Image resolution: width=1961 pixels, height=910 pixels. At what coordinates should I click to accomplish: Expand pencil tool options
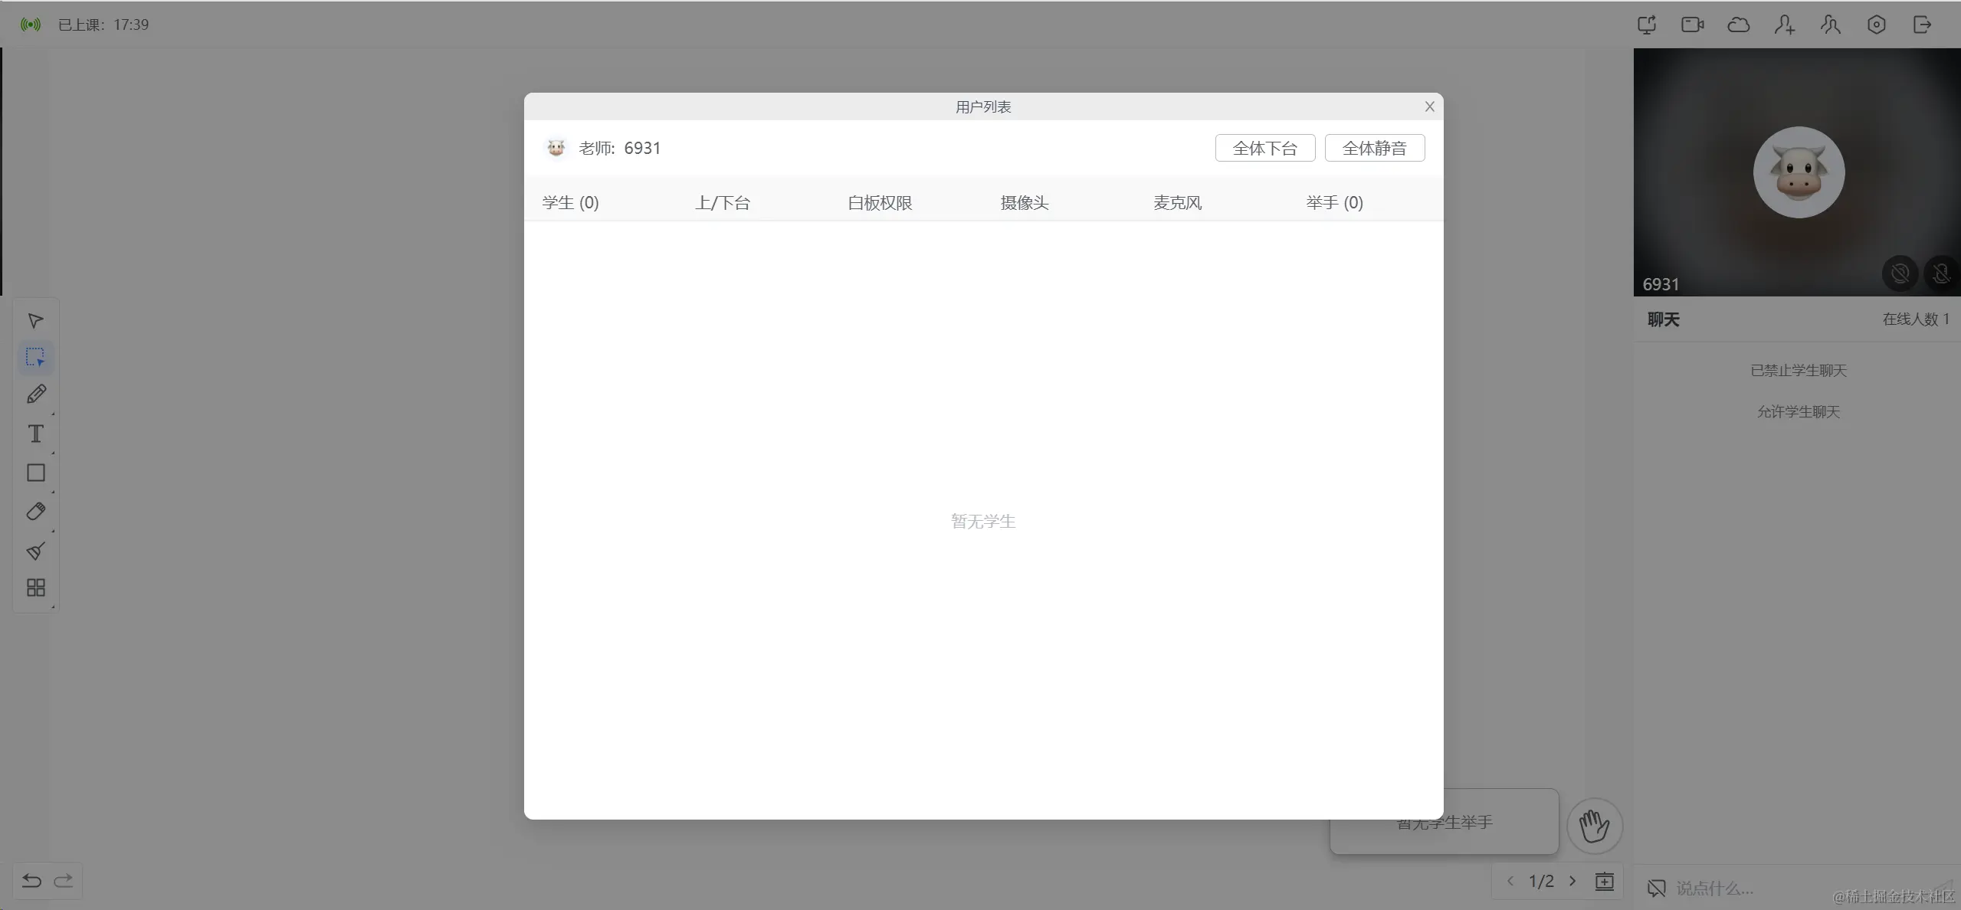click(x=53, y=413)
